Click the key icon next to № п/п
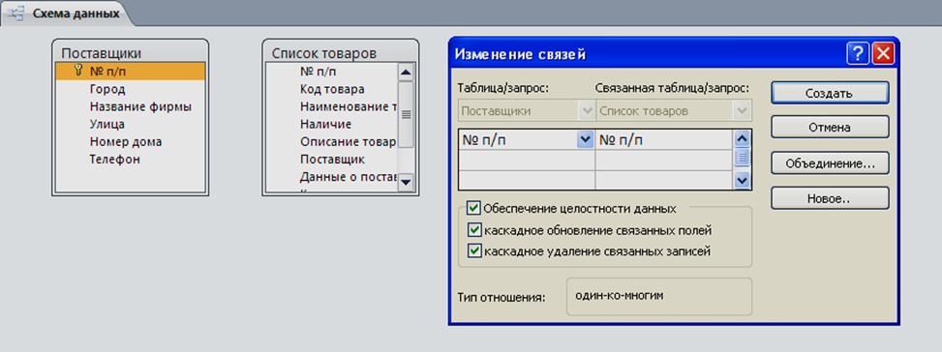Viewport: 942px width, 352px height. point(78,72)
